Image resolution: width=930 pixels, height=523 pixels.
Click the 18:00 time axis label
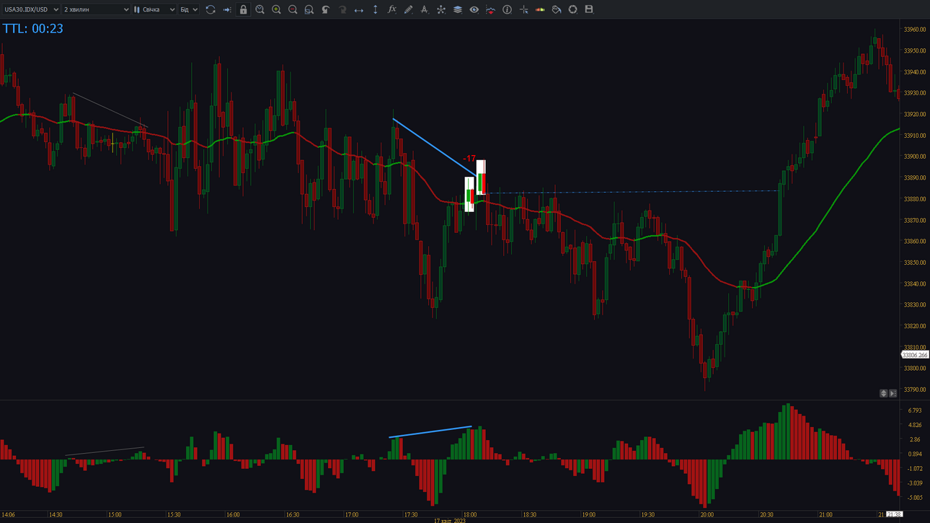(470, 515)
